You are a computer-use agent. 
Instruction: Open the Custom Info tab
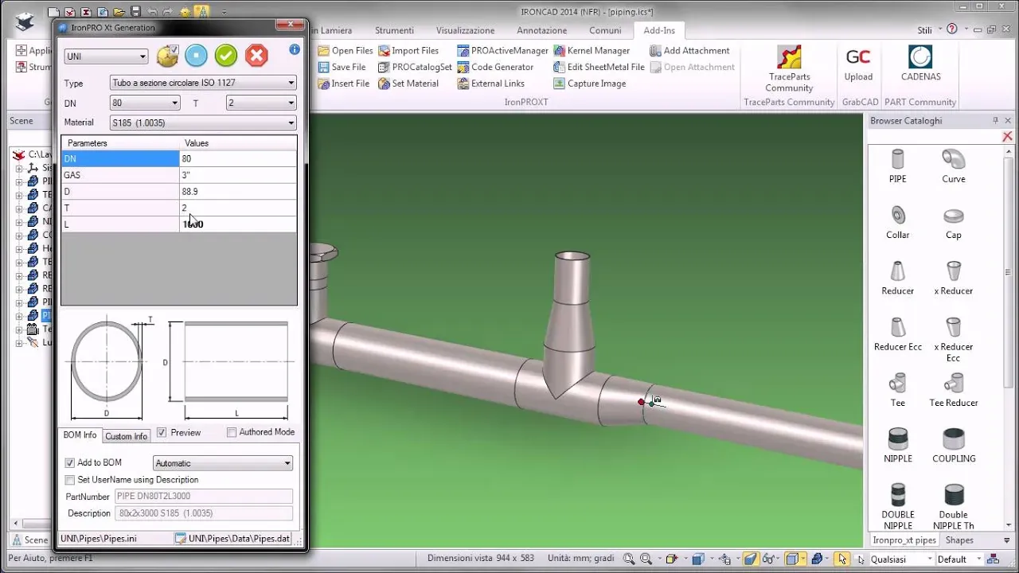click(127, 436)
